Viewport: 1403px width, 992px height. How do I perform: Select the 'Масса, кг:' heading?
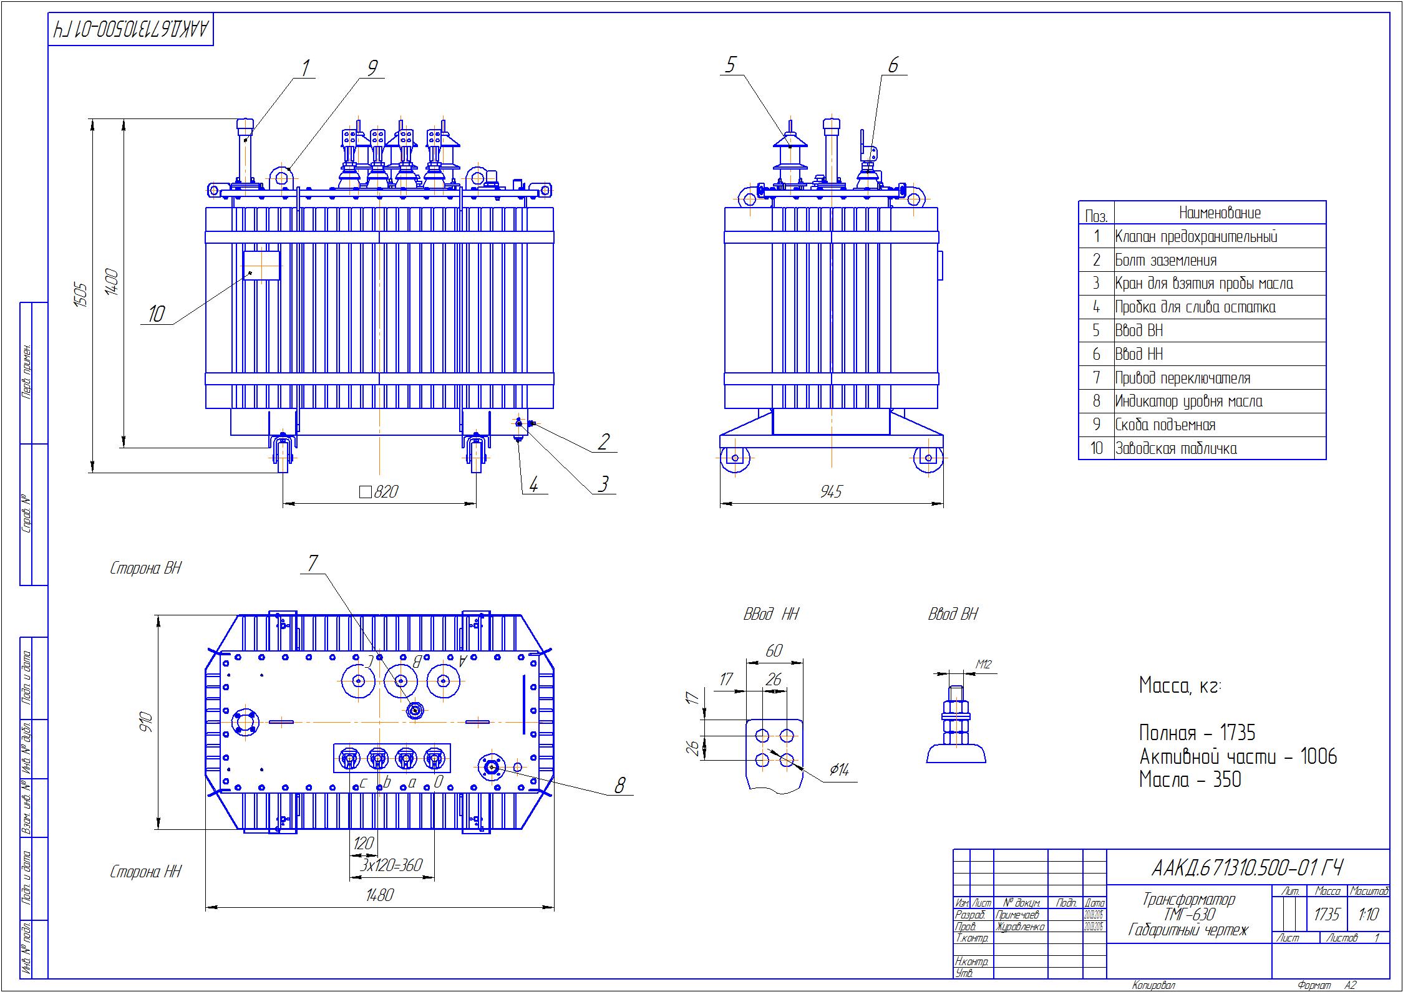pyautogui.click(x=1180, y=686)
